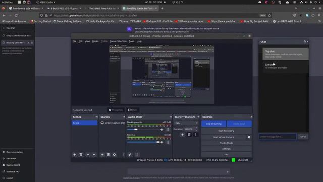Image resolution: width=323 pixels, height=182 pixels.
Task: Open scene transition properties dots menu
Action: click(196, 135)
